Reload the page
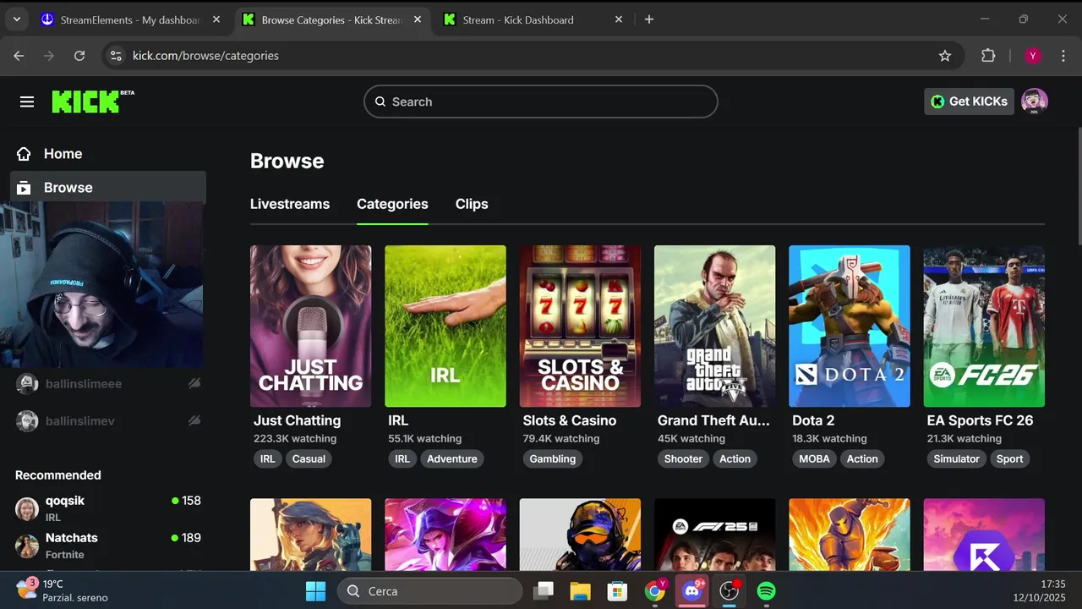Screen dimensions: 1082x609 (79, 56)
